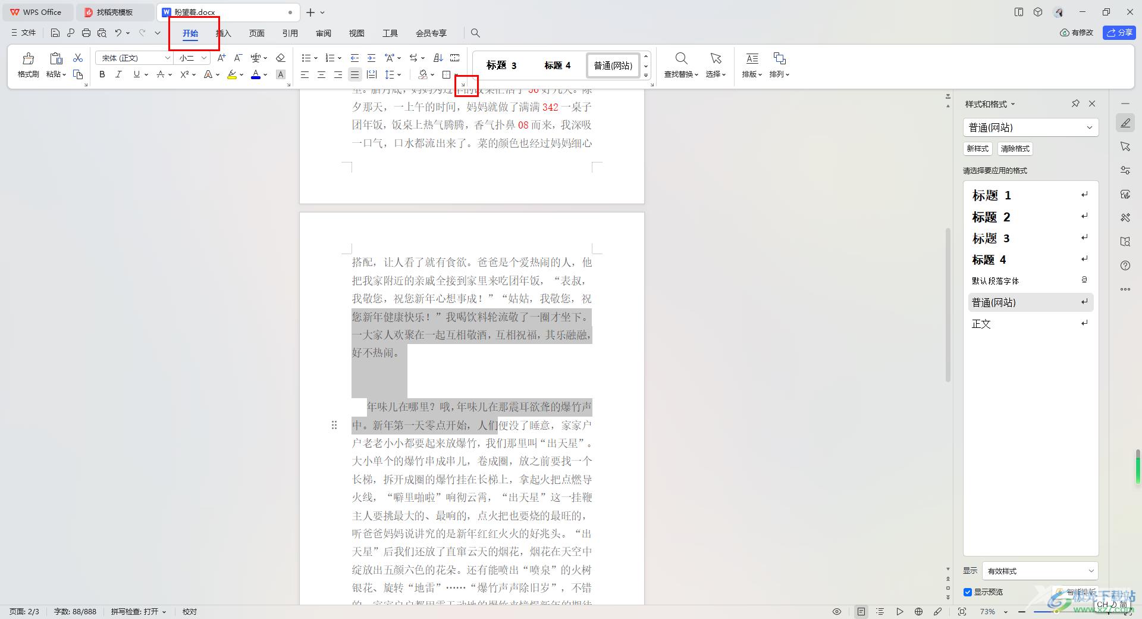Center align text

click(321, 74)
